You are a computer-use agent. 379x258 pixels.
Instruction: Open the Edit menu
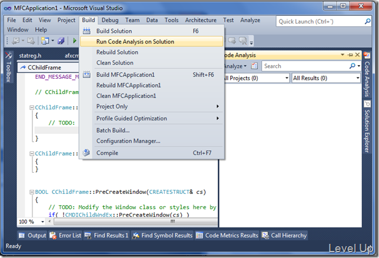click(x=27, y=20)
